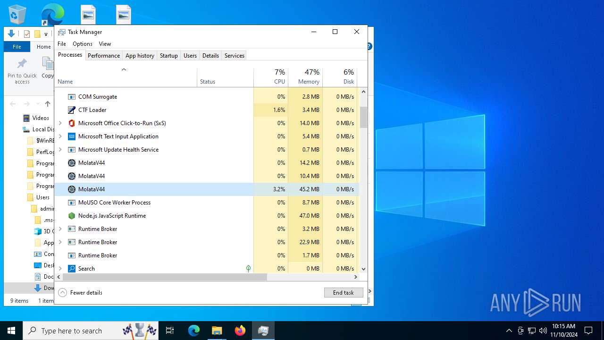The width and height of the screenshot is (604, 340).
Task: Click the Microsoft Text Input Application icon
Action: point(72,136)
